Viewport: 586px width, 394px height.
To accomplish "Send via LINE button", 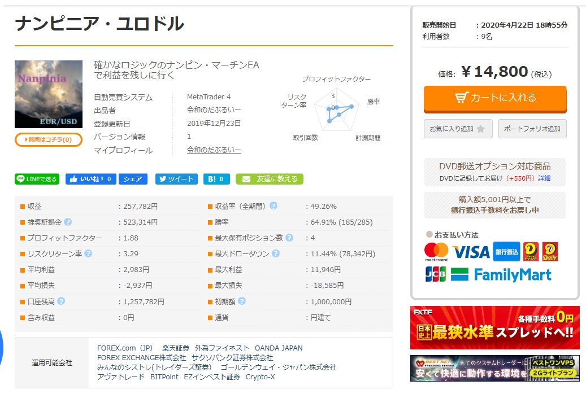I will (37, 179).
